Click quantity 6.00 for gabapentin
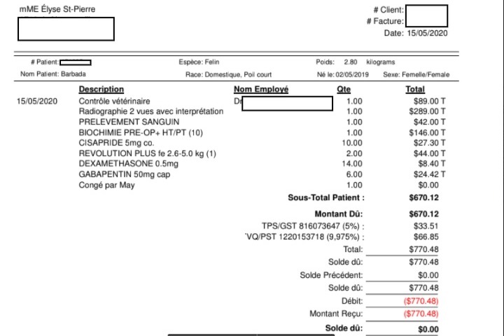 354,174
